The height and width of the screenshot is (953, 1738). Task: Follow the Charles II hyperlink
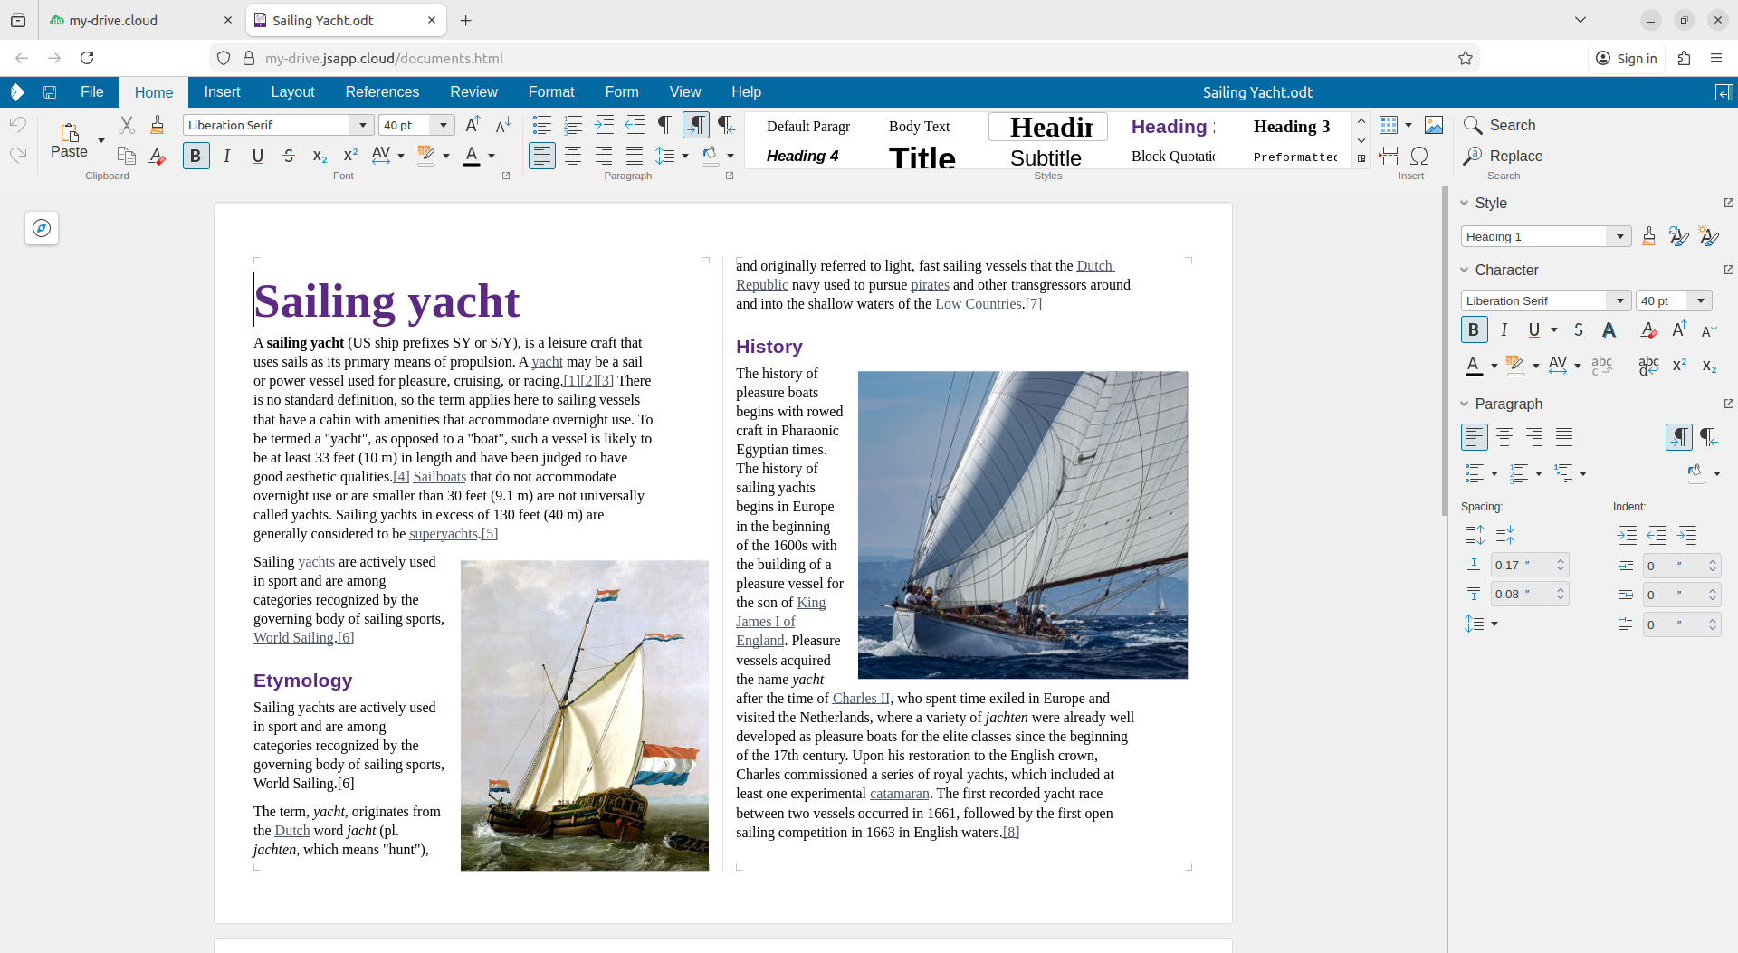click(x=860, y=698)
